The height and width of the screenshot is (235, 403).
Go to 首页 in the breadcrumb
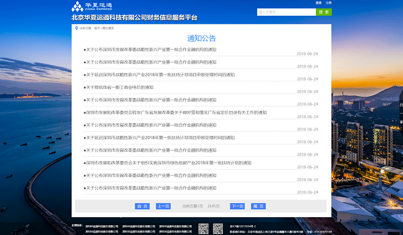click(97, 28)
